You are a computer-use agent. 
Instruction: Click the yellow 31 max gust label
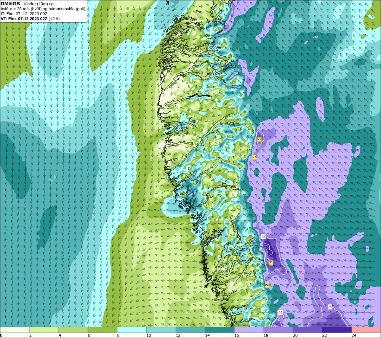click(x=271, y=263)
